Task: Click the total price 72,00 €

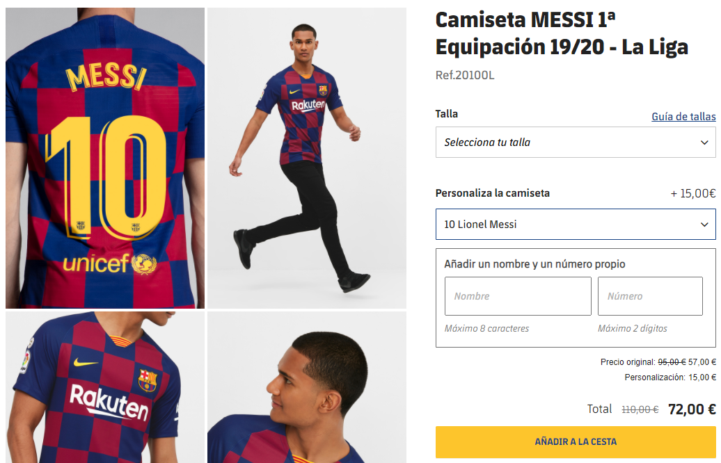Action: point(691,409)
